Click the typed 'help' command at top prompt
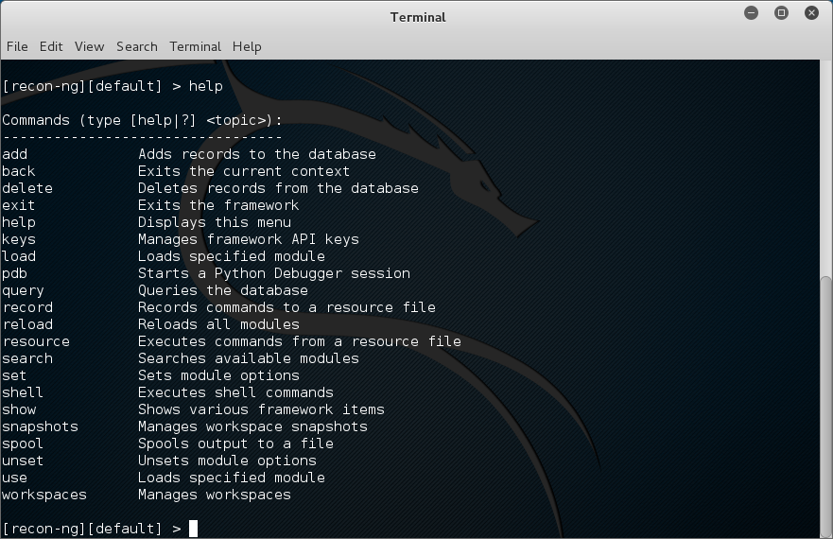Screen dimensions: 833x539 (x=206, y=86)
